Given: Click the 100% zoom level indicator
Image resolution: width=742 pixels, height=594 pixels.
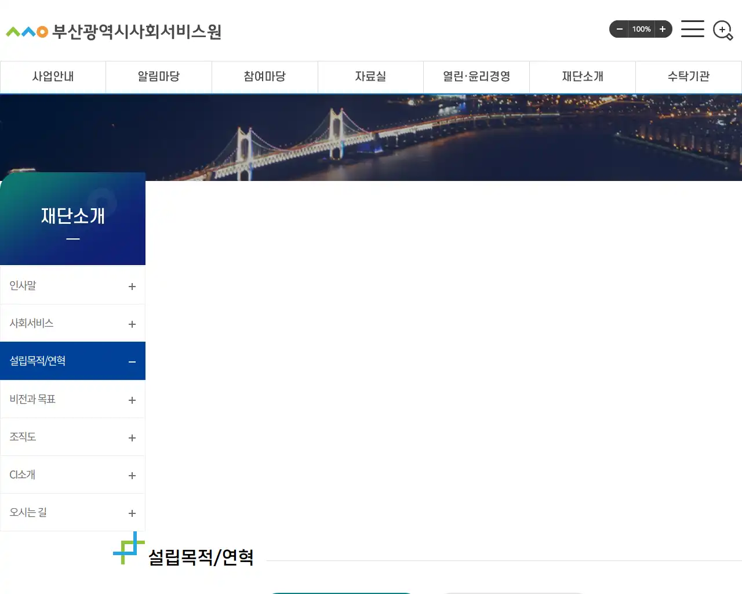Looking at the screenshot, I should 641,29.
